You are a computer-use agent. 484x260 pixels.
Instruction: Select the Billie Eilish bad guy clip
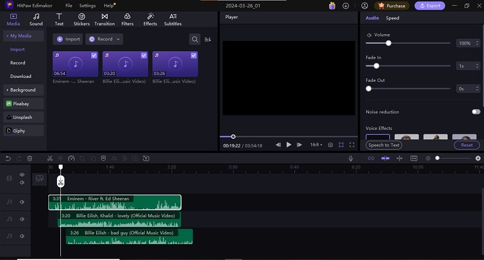(129, 237)
